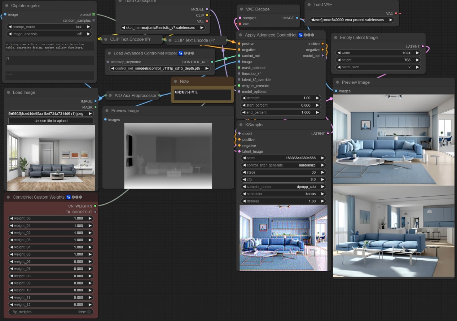Click the strength value field in Apply Advanced ControlNet
The width and height of the screenshot is (457, 321).
[x=281, y=98]
